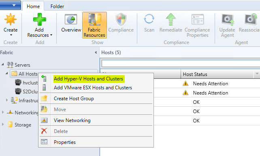
Task: Click the green plus Add Resources icon
Action: 39,19
